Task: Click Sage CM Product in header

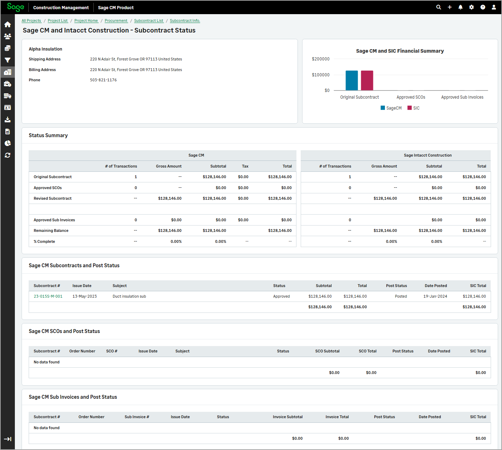Action: [116, 7]
